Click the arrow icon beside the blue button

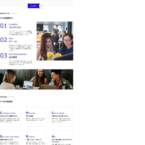point(42,6)
